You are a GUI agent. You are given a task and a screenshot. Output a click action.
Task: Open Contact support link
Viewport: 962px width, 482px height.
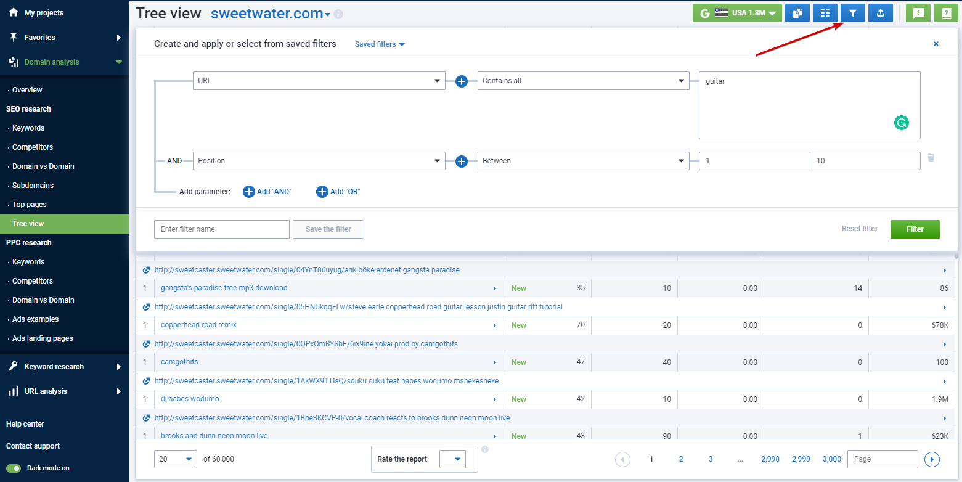click(33, 446)
